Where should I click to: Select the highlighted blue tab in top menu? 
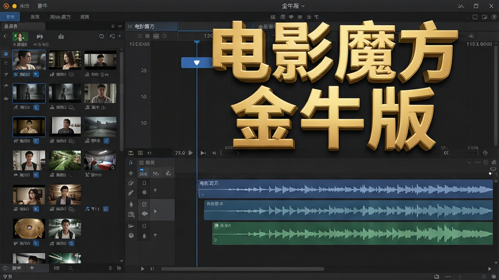click(10, 17)
